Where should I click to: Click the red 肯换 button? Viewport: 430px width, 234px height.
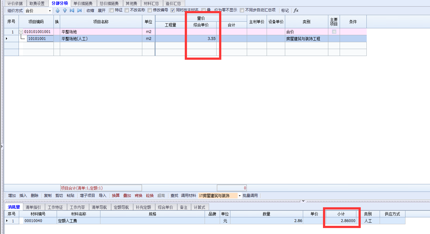[139, 196]
